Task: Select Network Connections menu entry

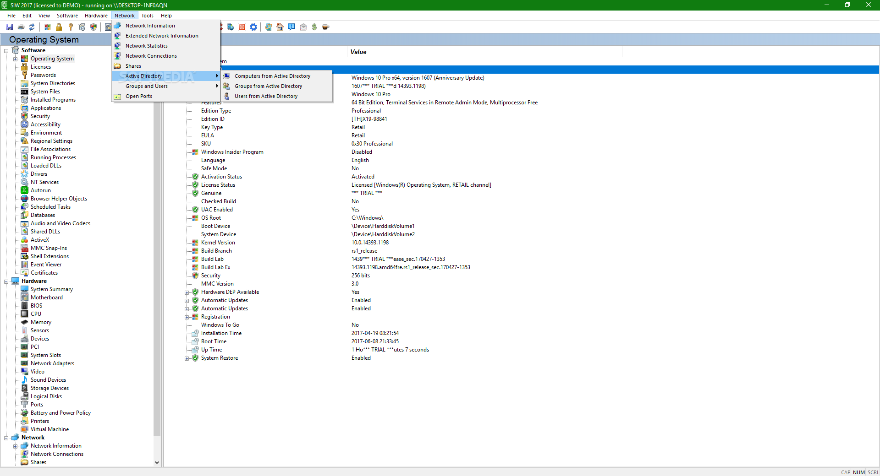Action: coord(166,56)
